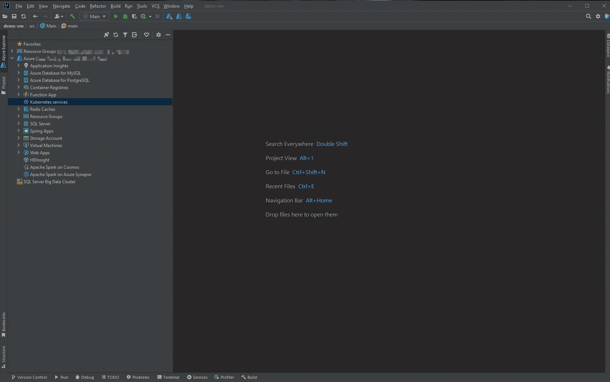Click the heart feedback icon
Image resolution: width=610 pixels, height=382 pixels.
click(x=147, y=35)
